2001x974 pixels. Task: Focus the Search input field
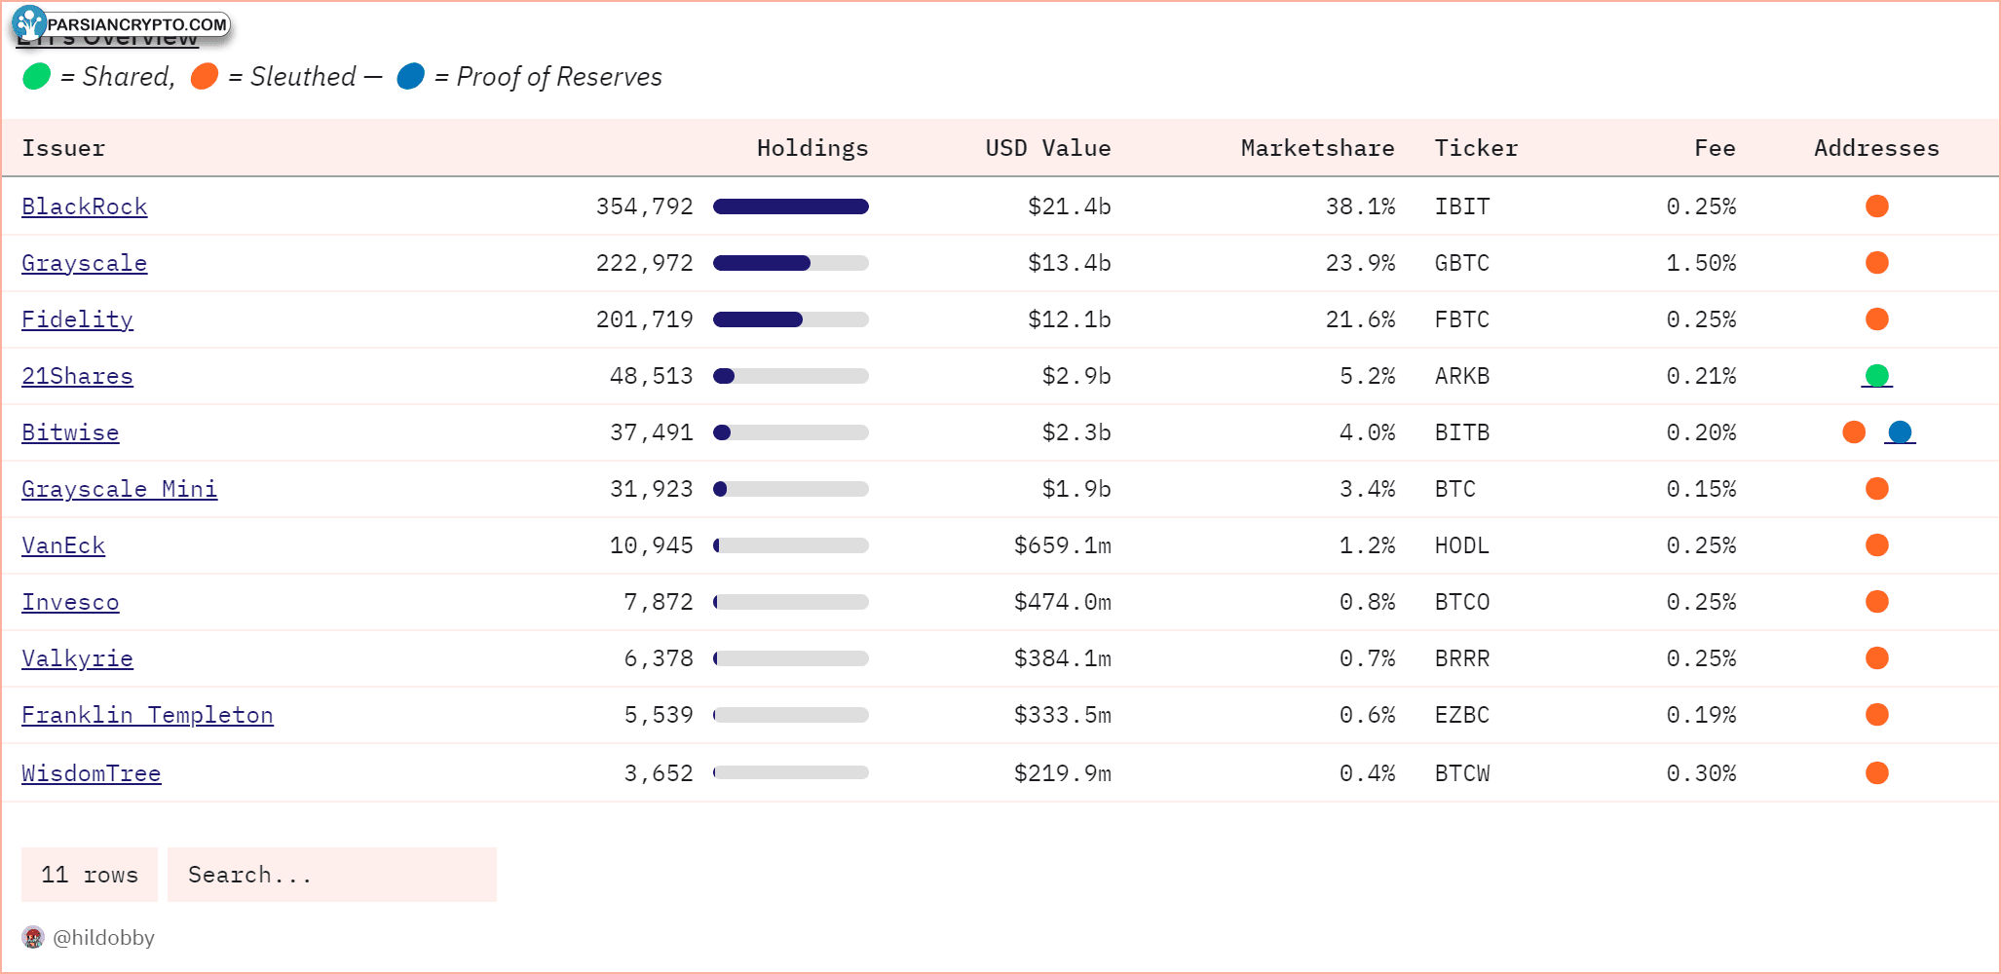point(332,875)
